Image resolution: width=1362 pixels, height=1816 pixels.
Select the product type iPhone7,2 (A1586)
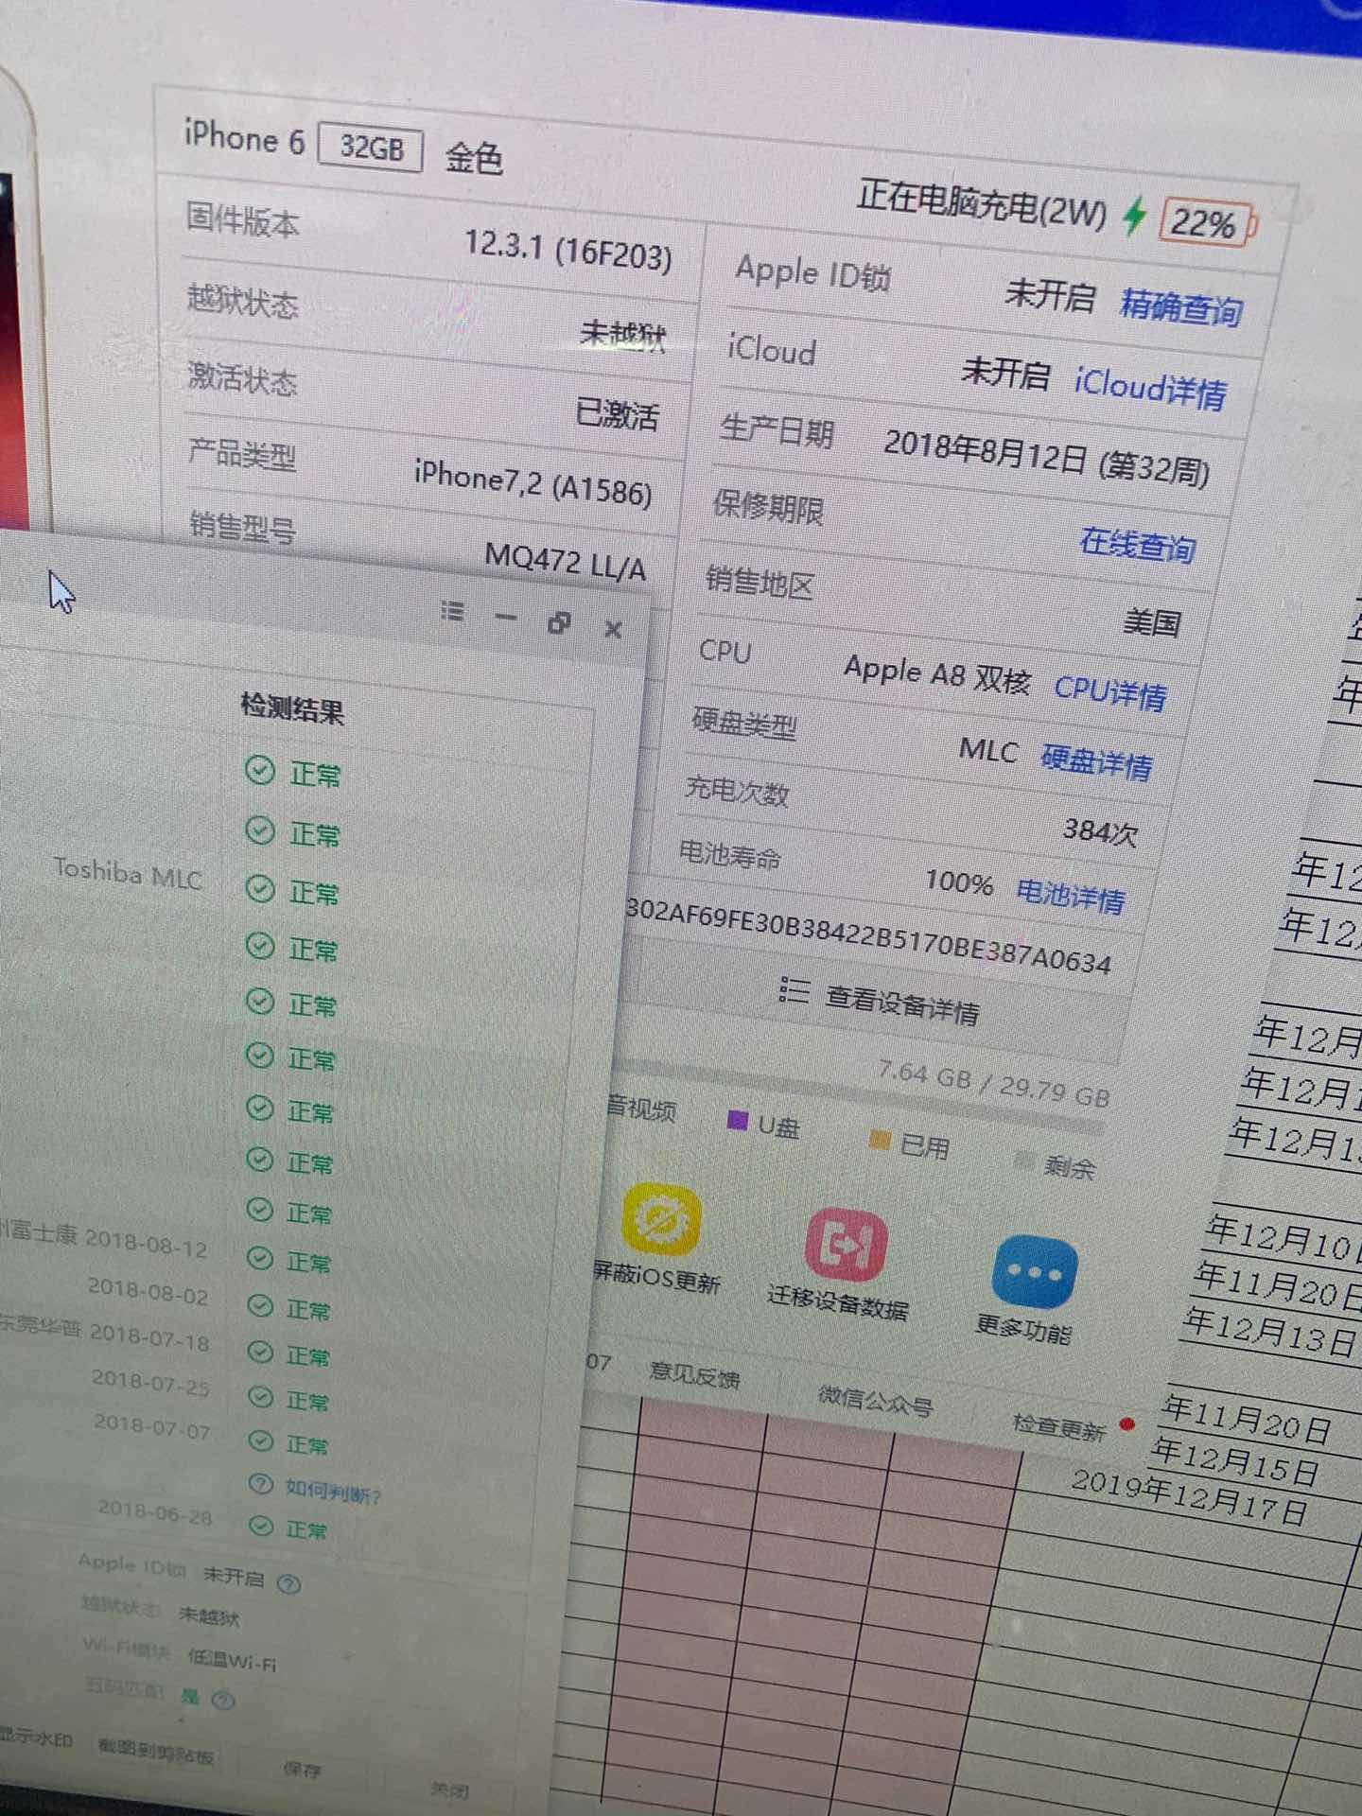(533, 484)
